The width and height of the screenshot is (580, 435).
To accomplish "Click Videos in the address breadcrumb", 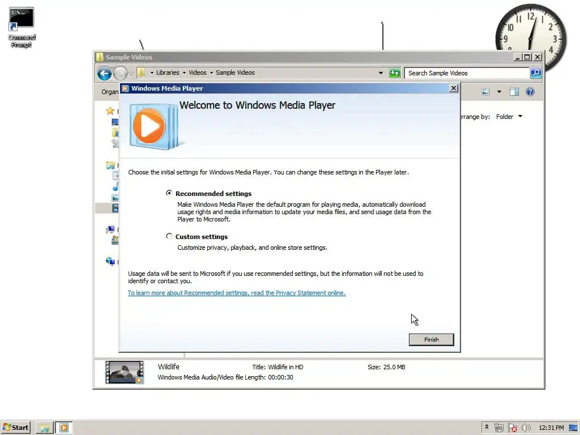I will (x=198, y=72).
